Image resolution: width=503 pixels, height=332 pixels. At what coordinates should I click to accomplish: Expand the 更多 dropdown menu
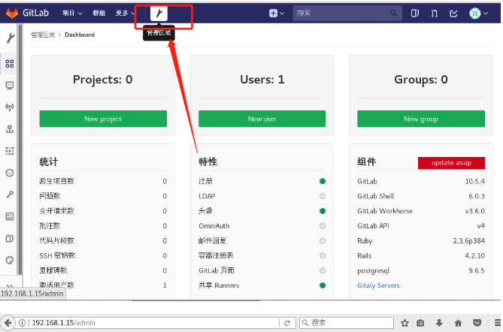pos(125,13)
